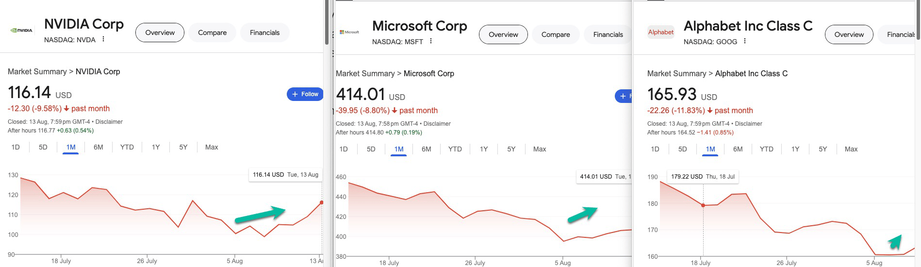Click the 116.14 USD tooltip on NVIDIA chart
The height and width of the screenshot is (267, 921).
285,175
